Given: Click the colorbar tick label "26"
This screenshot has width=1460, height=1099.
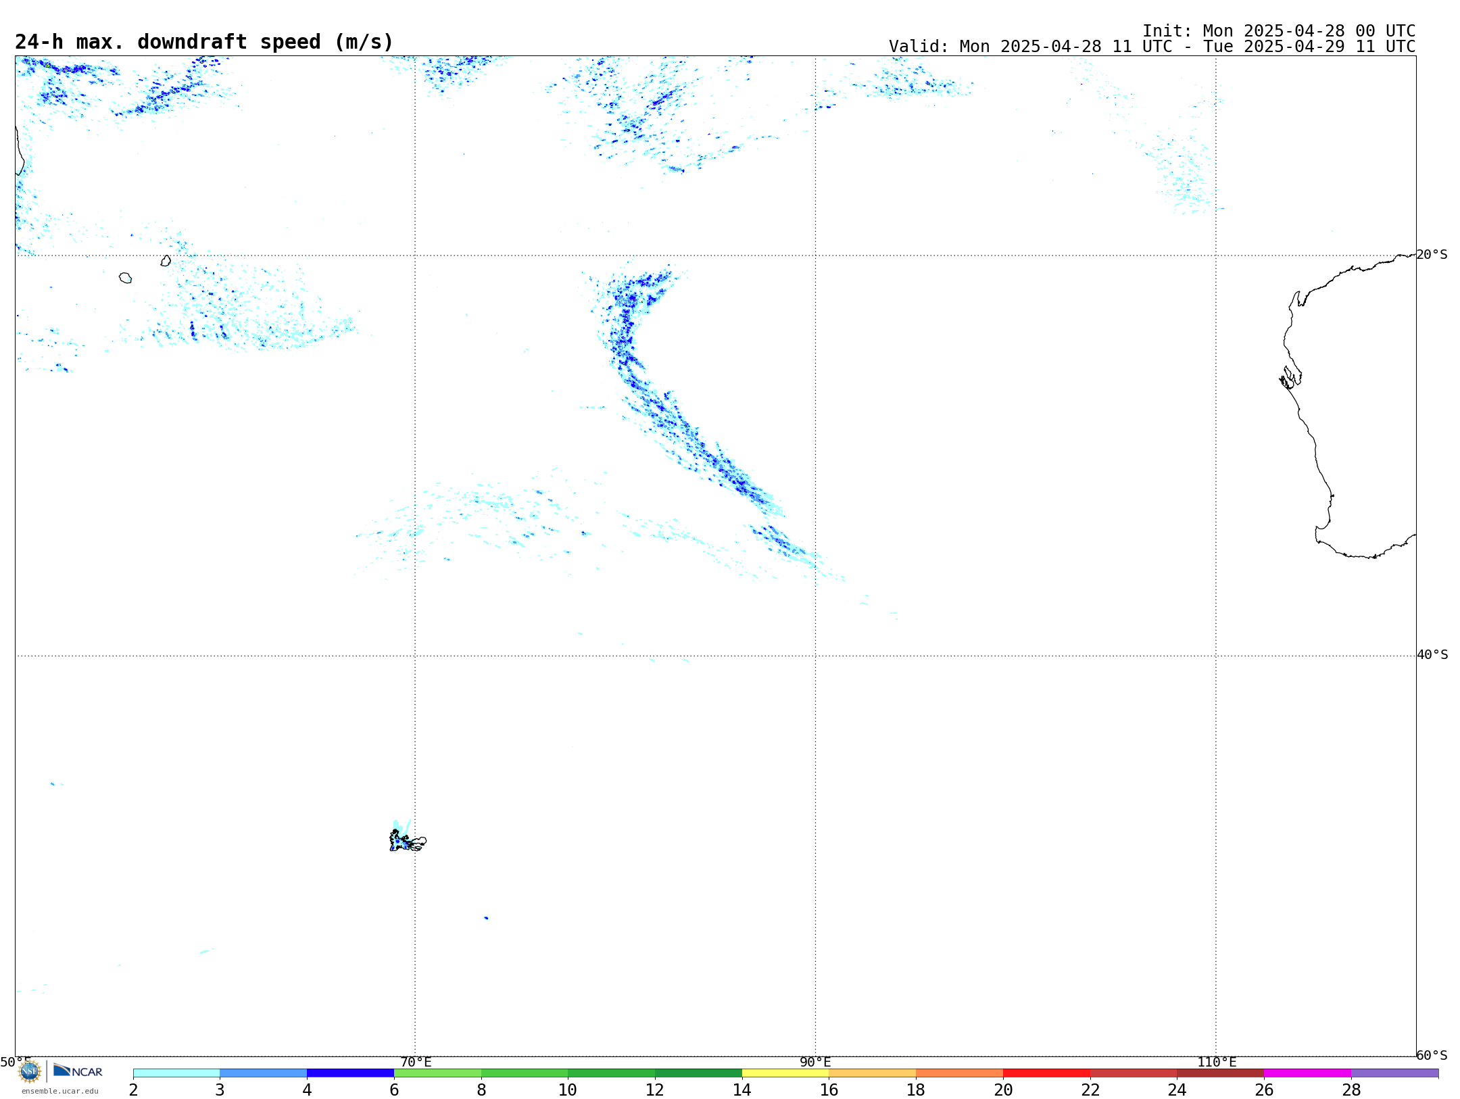Looking at the screenshot, I should click(1264, 1090).
